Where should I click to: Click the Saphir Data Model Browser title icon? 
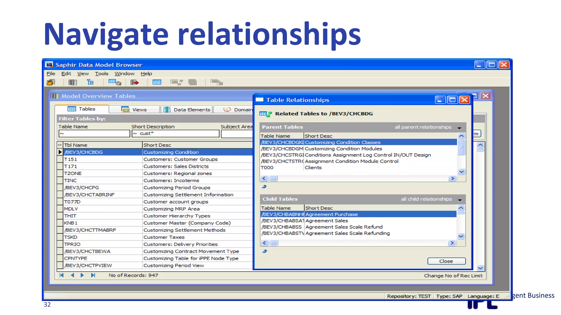click(49, 65)
